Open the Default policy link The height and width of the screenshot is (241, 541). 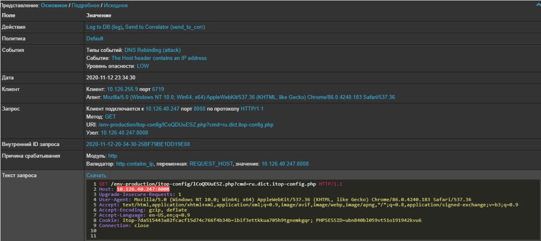[95, 39]
